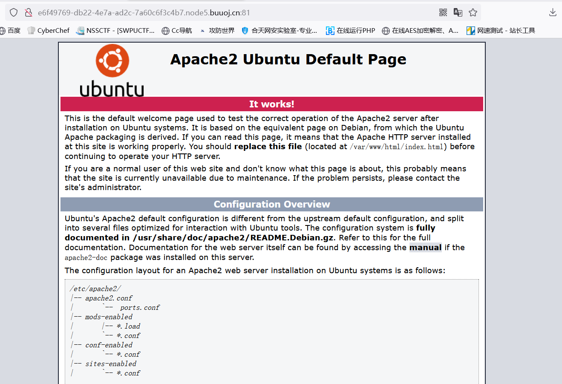Click the conf-enabled line in the tree
562x384 pixels.
point(109,345)
